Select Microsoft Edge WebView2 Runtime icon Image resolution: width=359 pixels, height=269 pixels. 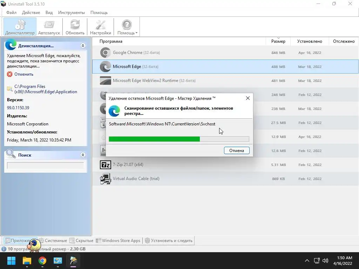[105, 81]
